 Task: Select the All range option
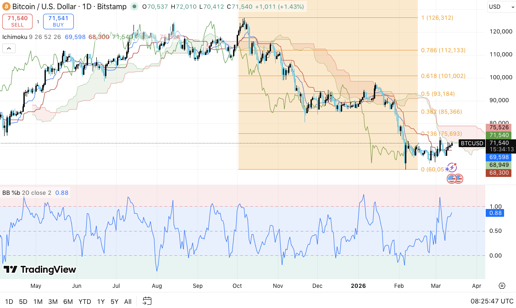pos(128,302)
